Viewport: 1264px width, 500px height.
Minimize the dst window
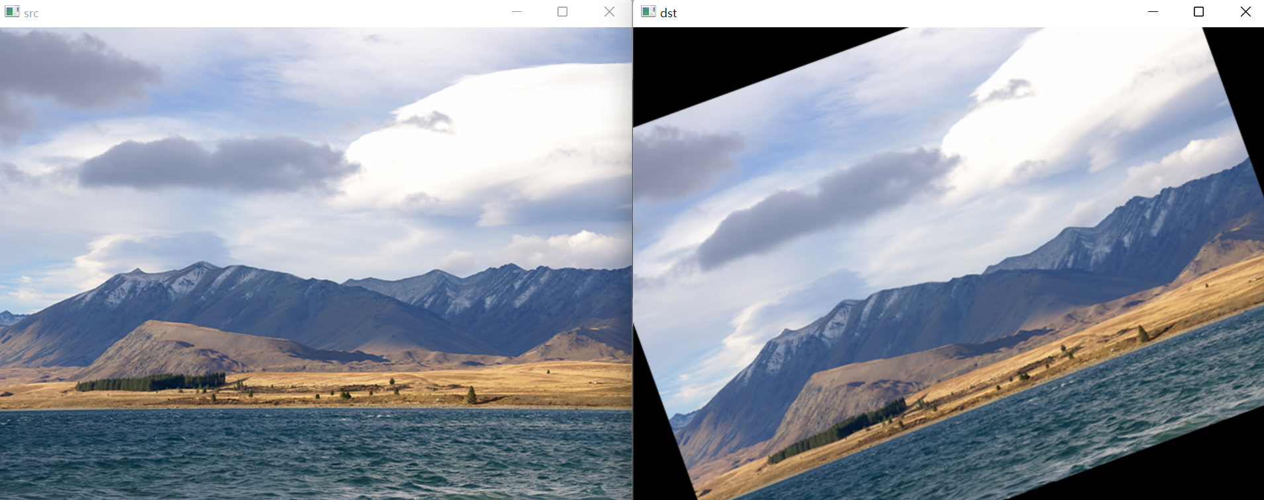(1153, 12)
